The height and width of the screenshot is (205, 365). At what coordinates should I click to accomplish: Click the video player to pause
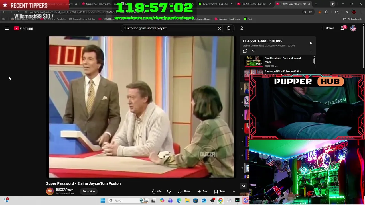pos(141,107)
